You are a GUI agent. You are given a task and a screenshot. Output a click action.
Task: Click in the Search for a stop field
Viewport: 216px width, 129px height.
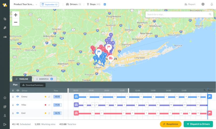[x=179, y=15]
